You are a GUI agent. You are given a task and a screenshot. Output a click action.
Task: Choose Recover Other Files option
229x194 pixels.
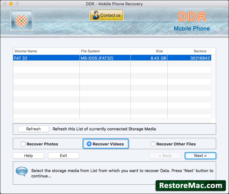tap(173, 144)
